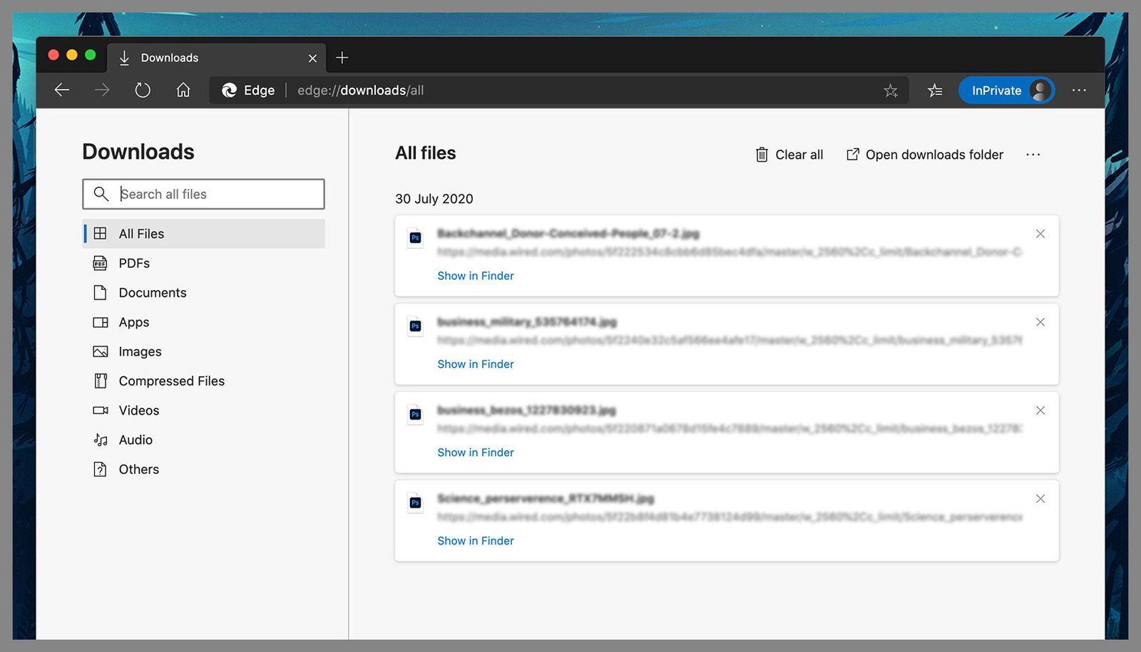Click source URL of Science_perserverence download

tap(730, 517)
